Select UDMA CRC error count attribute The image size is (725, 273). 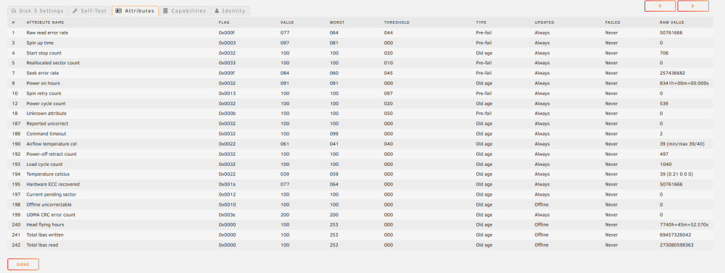[51, 215]
